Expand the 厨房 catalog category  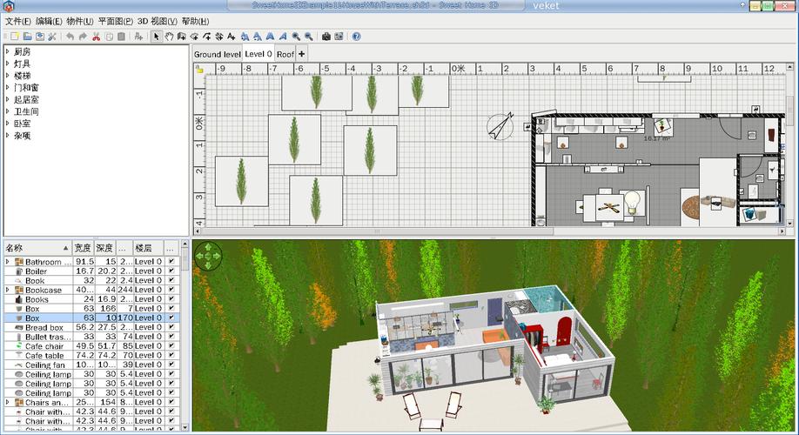[x=7, y=51]
